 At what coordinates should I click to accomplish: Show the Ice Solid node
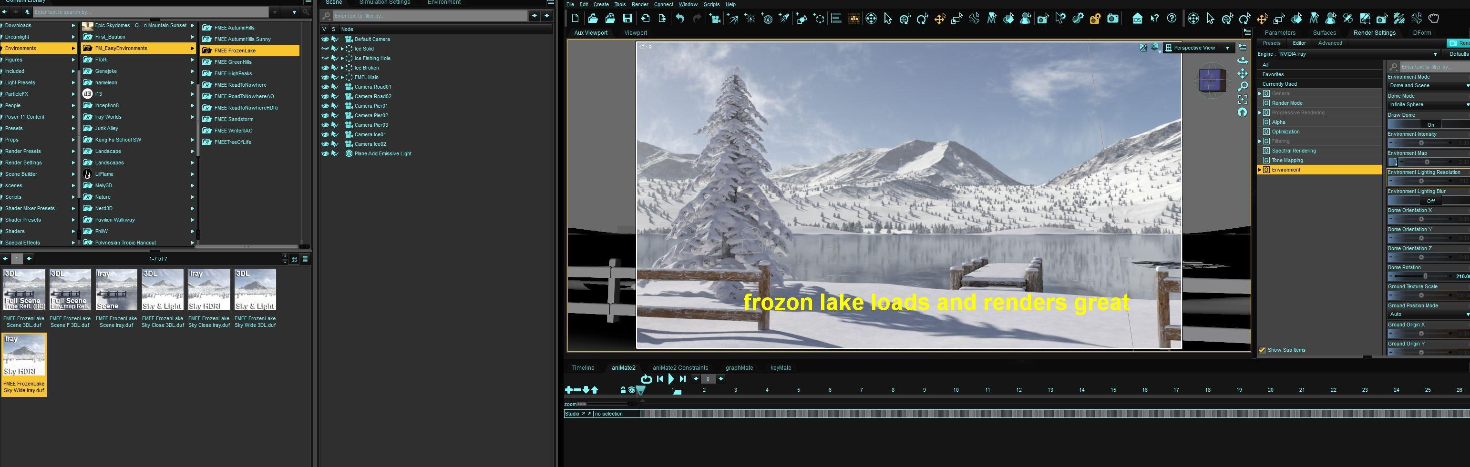325,49
